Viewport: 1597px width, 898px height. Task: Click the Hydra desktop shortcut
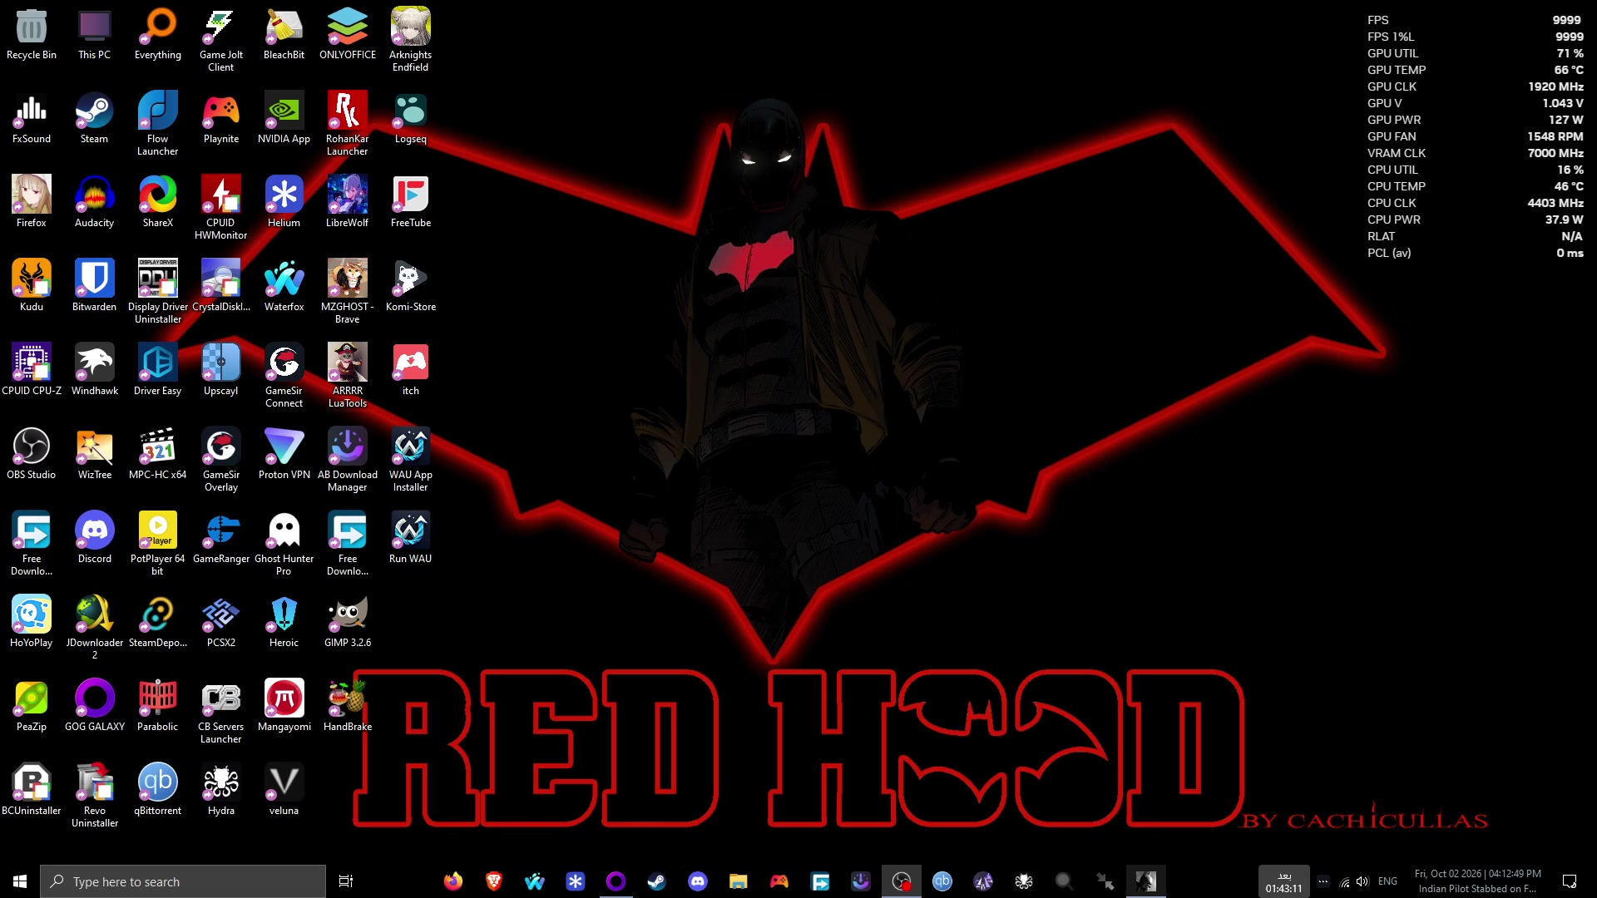click(220, 790)
